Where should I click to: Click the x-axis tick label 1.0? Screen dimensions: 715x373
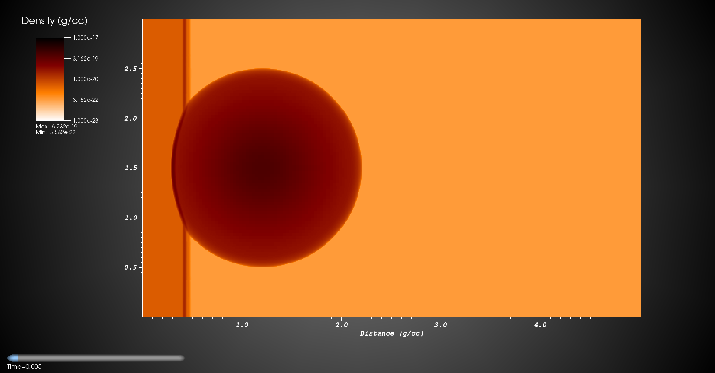242,325
